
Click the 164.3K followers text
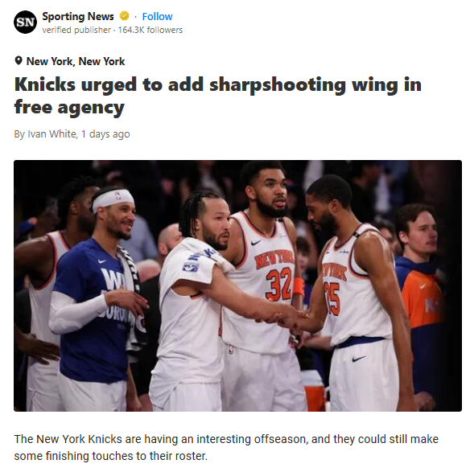click(x=150, y=30)
